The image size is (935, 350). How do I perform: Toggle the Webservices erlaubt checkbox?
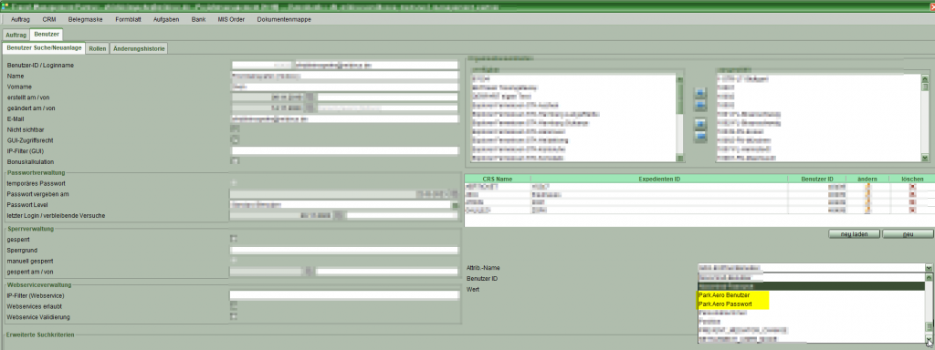point(235,305)
